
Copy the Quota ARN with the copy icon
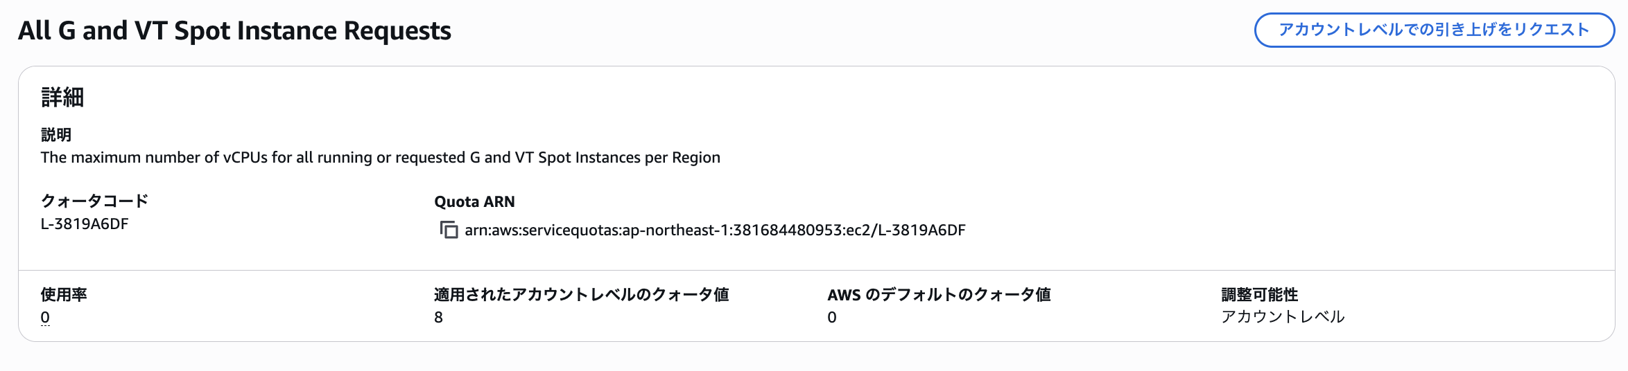tap(449, 230)
